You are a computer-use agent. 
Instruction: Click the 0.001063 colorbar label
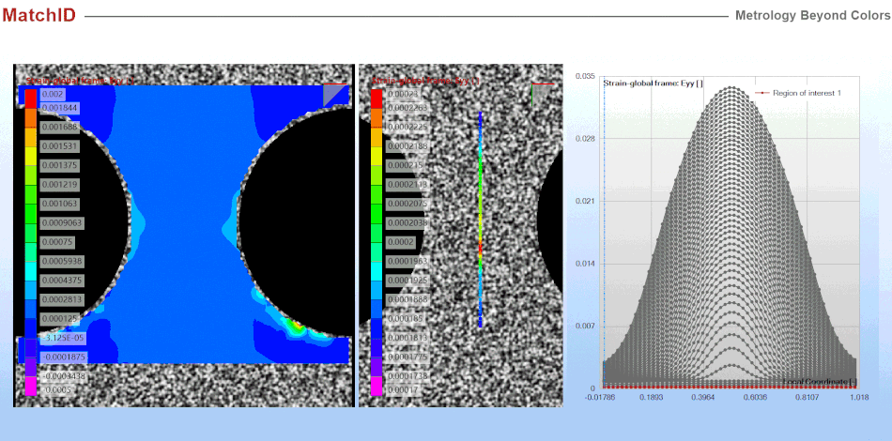click(x=59, y=204)
